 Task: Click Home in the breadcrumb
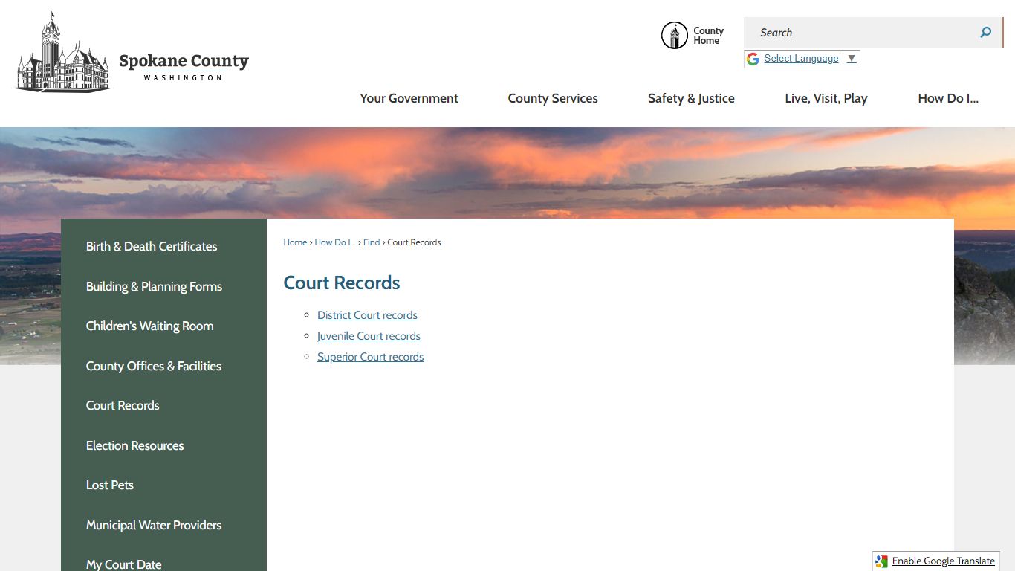(295, 242)
